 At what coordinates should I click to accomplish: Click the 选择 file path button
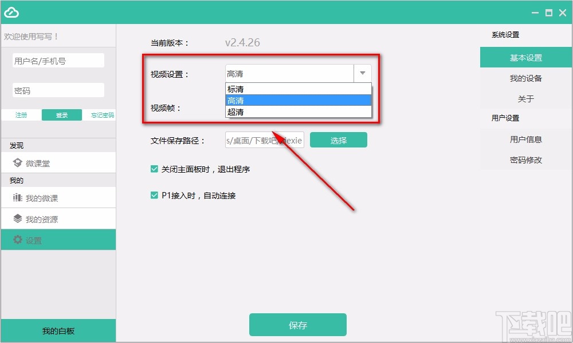click(338, 139)
